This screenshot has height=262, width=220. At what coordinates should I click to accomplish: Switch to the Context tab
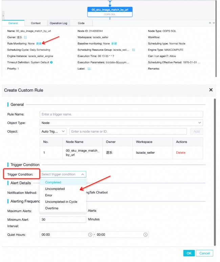pyautogui.click(x=36, y=23)
